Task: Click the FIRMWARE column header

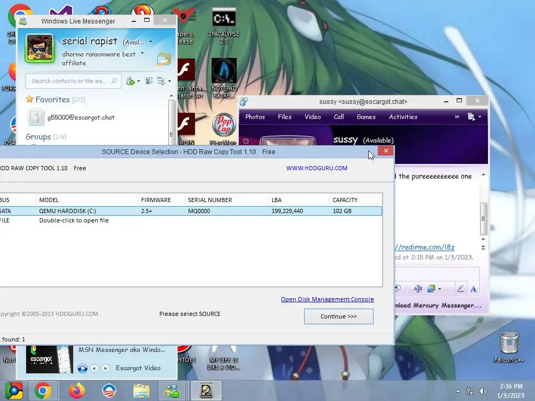Action: coord(156,200)
